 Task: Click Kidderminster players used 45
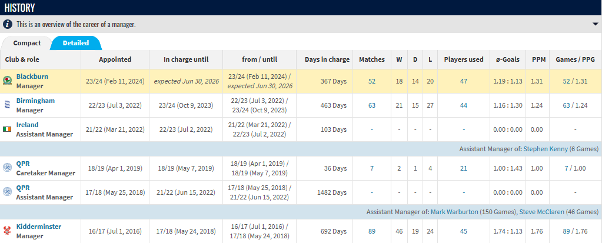464,231
